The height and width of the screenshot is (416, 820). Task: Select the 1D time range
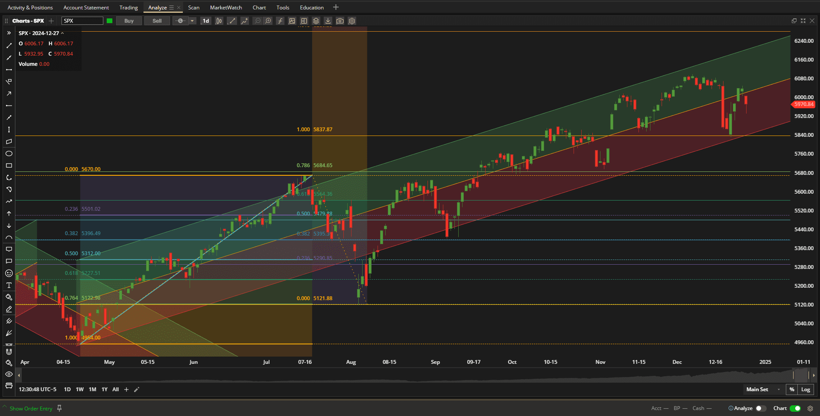67,389
